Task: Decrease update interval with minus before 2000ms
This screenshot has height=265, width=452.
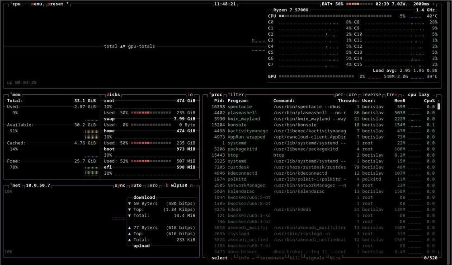Action: coord(410,4)
